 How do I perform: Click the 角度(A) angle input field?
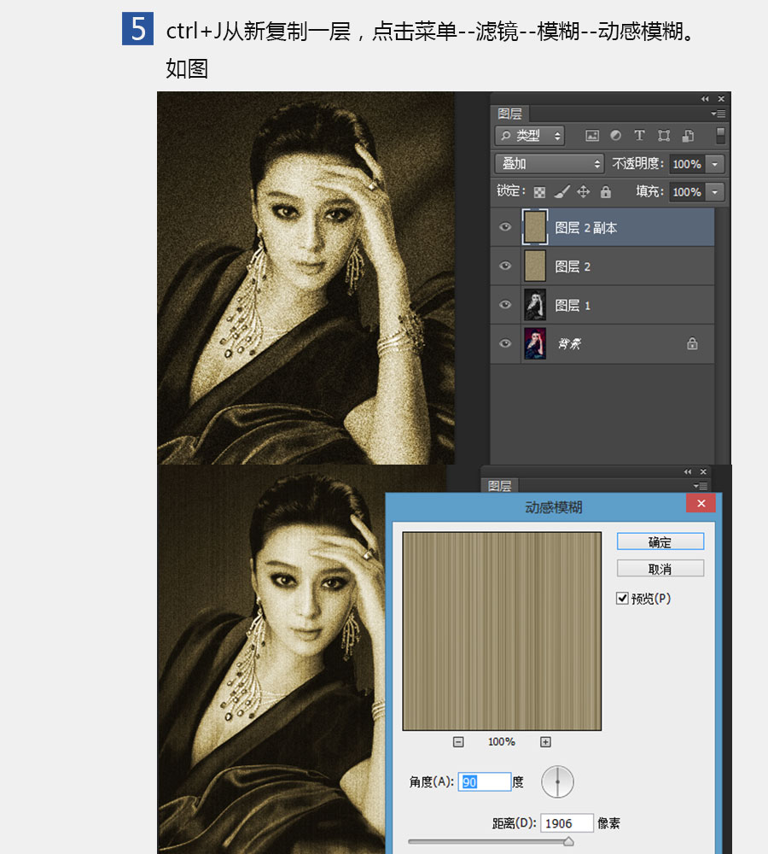485,781
